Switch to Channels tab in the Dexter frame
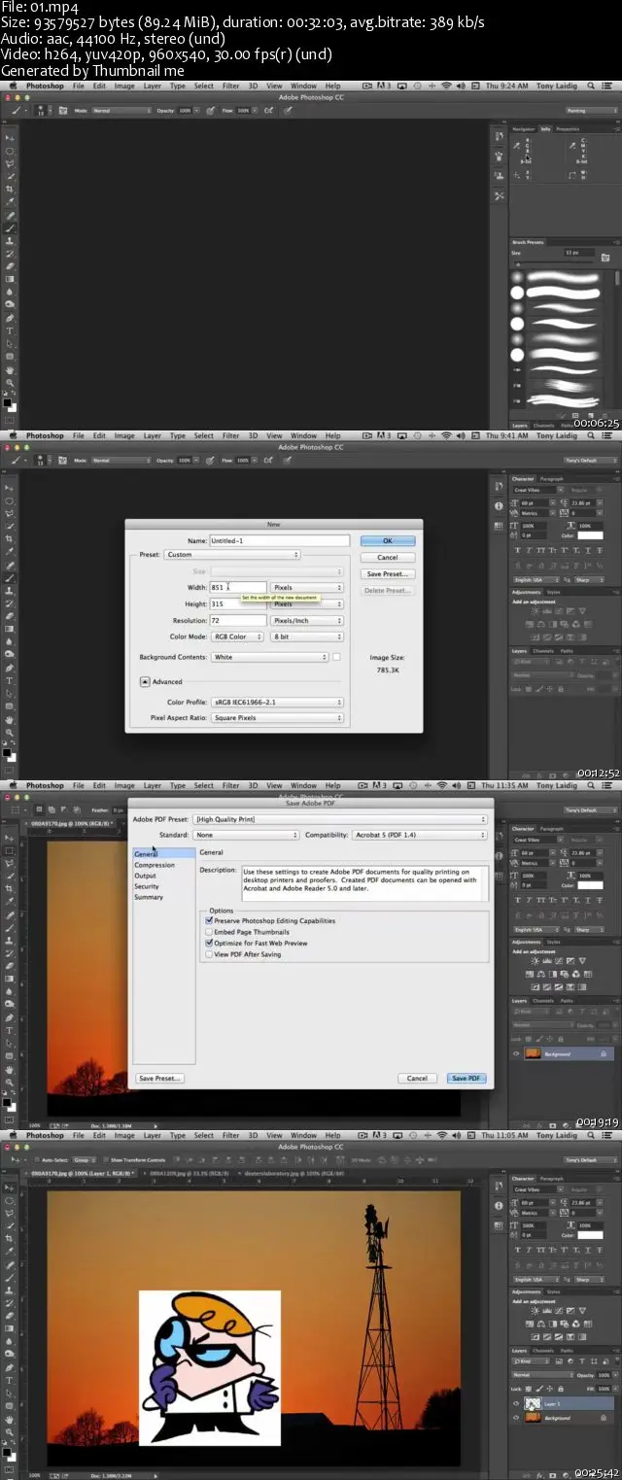 pos(543,1351)
